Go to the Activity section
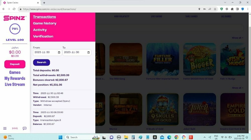 (x=40, y=30)
